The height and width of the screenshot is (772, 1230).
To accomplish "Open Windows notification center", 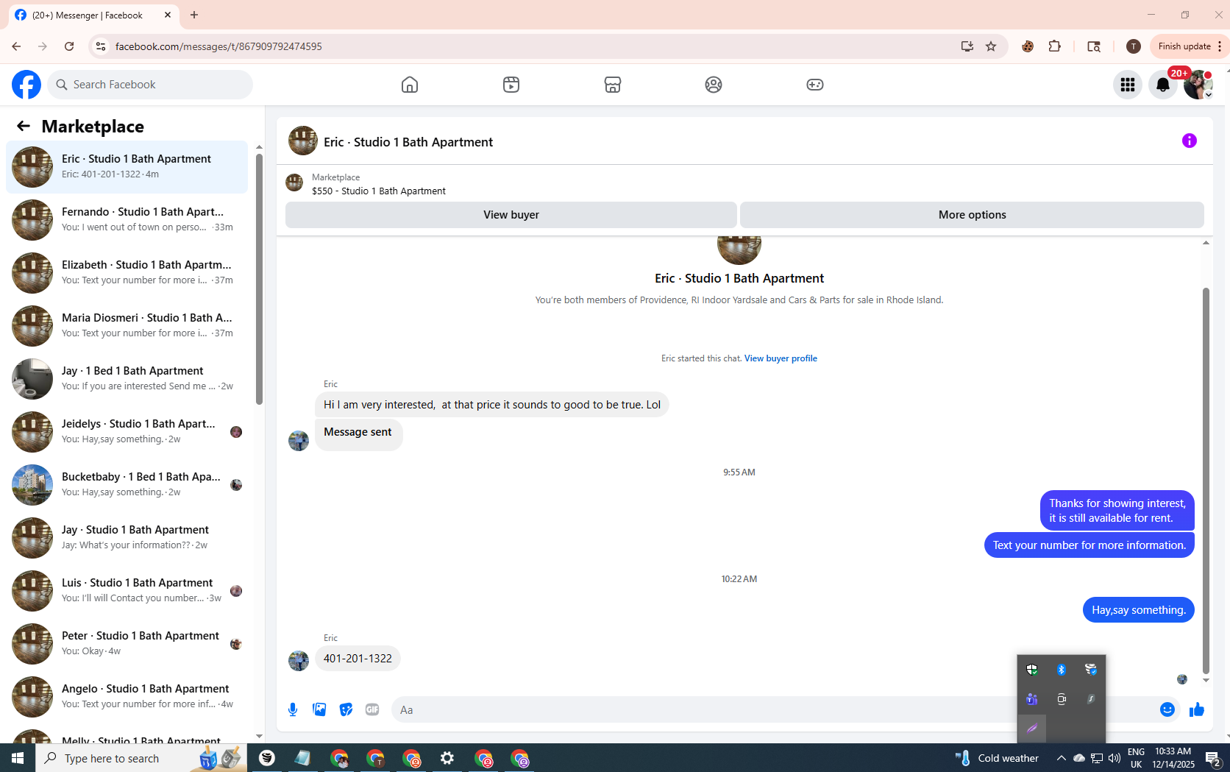I will coord(1213,758).
